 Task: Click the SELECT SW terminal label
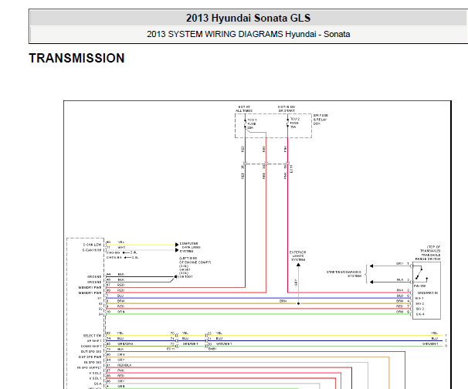pos(92,336)
